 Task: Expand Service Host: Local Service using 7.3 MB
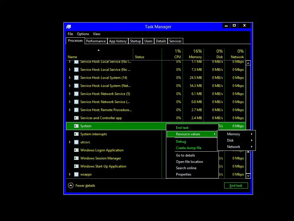[70, 70]
